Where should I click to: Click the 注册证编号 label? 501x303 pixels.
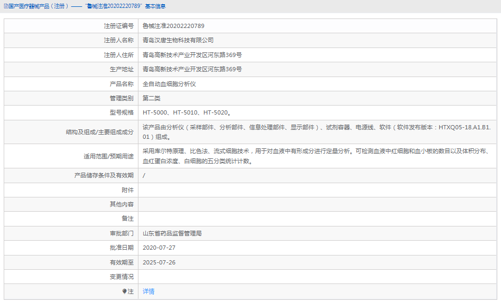(x=118, y=26)
